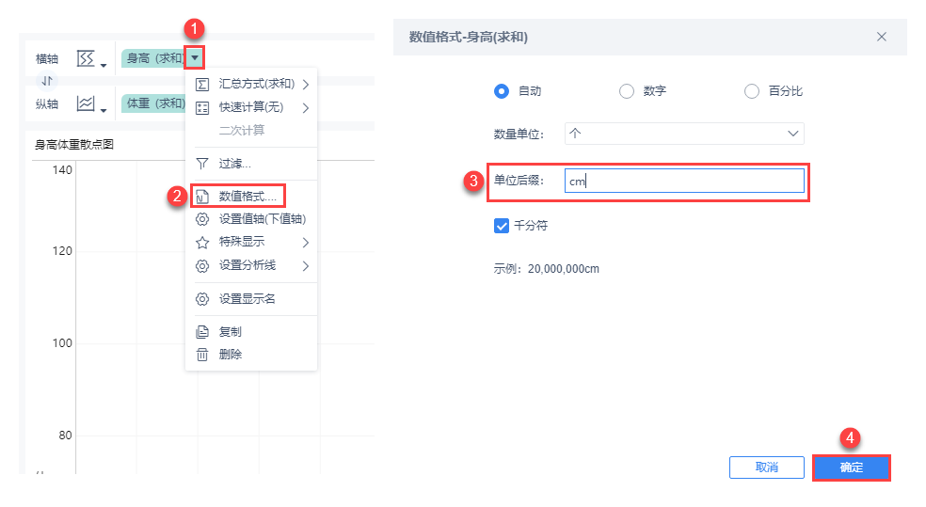Open the 数量单位 dropdown
The height and width of the screenshot is (507, 926).
coord(684,134)
